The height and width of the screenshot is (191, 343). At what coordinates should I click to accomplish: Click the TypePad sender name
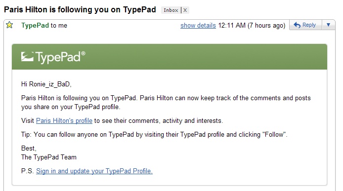[35, 25]
